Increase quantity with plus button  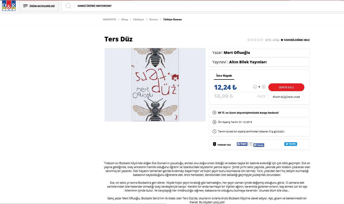(264, 87)
